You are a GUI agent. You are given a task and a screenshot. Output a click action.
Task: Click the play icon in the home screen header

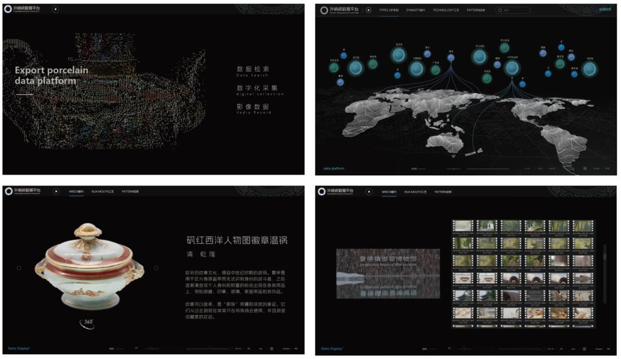(x=56, y=9)
